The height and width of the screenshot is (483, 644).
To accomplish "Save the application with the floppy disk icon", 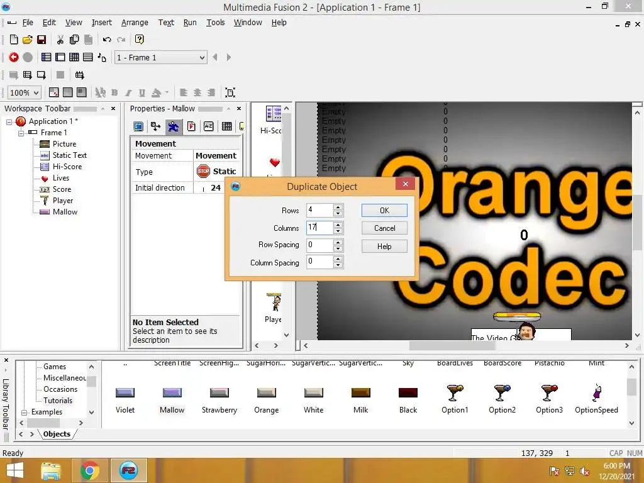I will pos(42,40).
